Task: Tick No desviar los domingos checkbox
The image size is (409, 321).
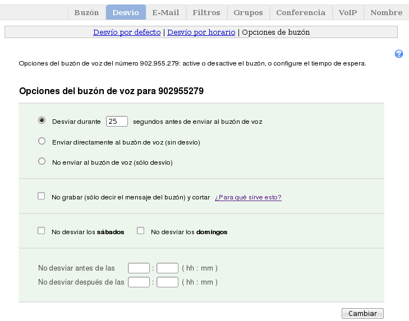Action: pos(141,231)
